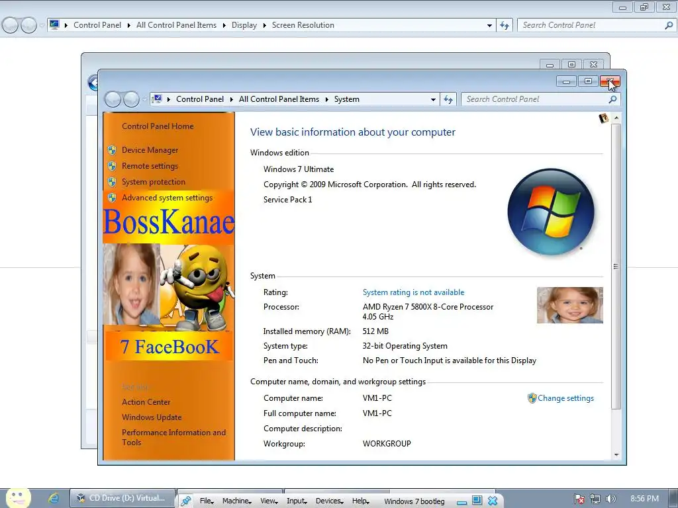Click the baby photo in the sidebar
Viewport: 678px width, 508px height.
[132, 284]
